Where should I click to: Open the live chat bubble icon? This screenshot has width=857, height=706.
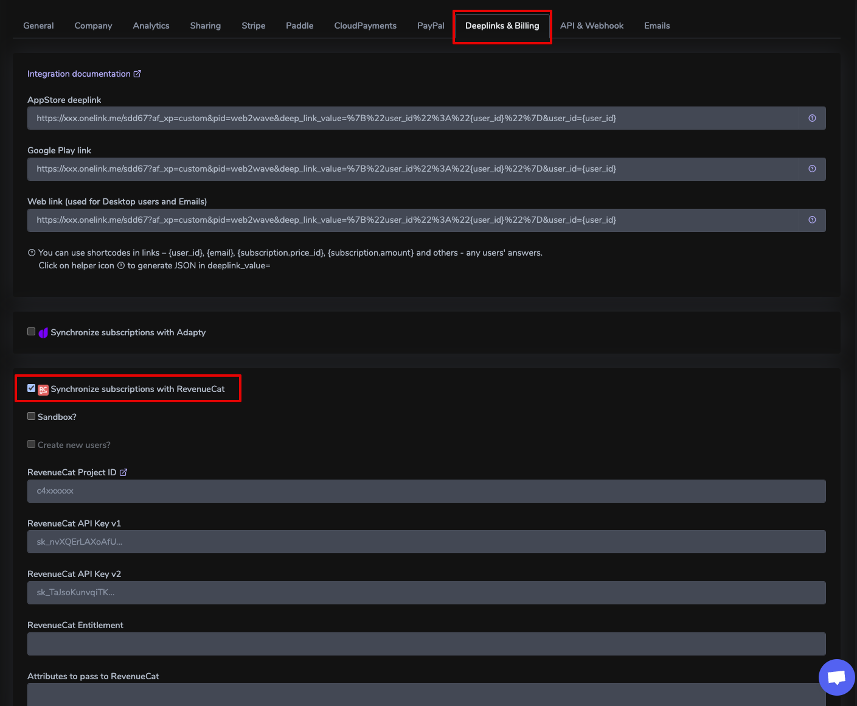click(x=837, y=677)
